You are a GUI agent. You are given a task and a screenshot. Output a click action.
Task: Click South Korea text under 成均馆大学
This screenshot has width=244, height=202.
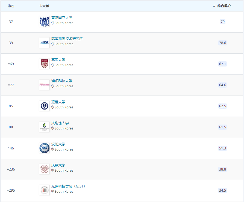tap(64, 128)
